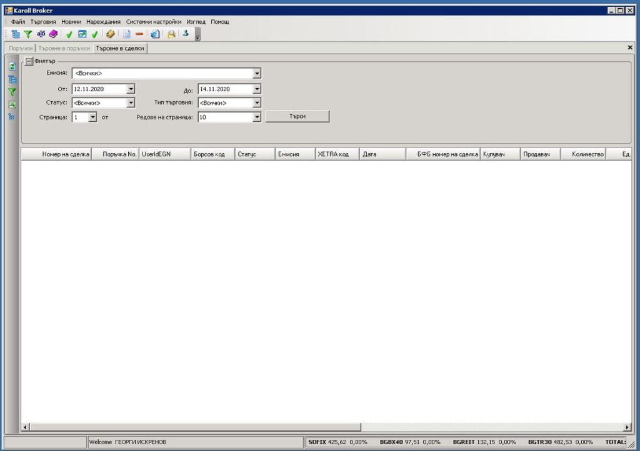Screen dimensions: 640x451
Task: Click the green funnel filter icon in the top toolbar
Action: click(27, 34)
